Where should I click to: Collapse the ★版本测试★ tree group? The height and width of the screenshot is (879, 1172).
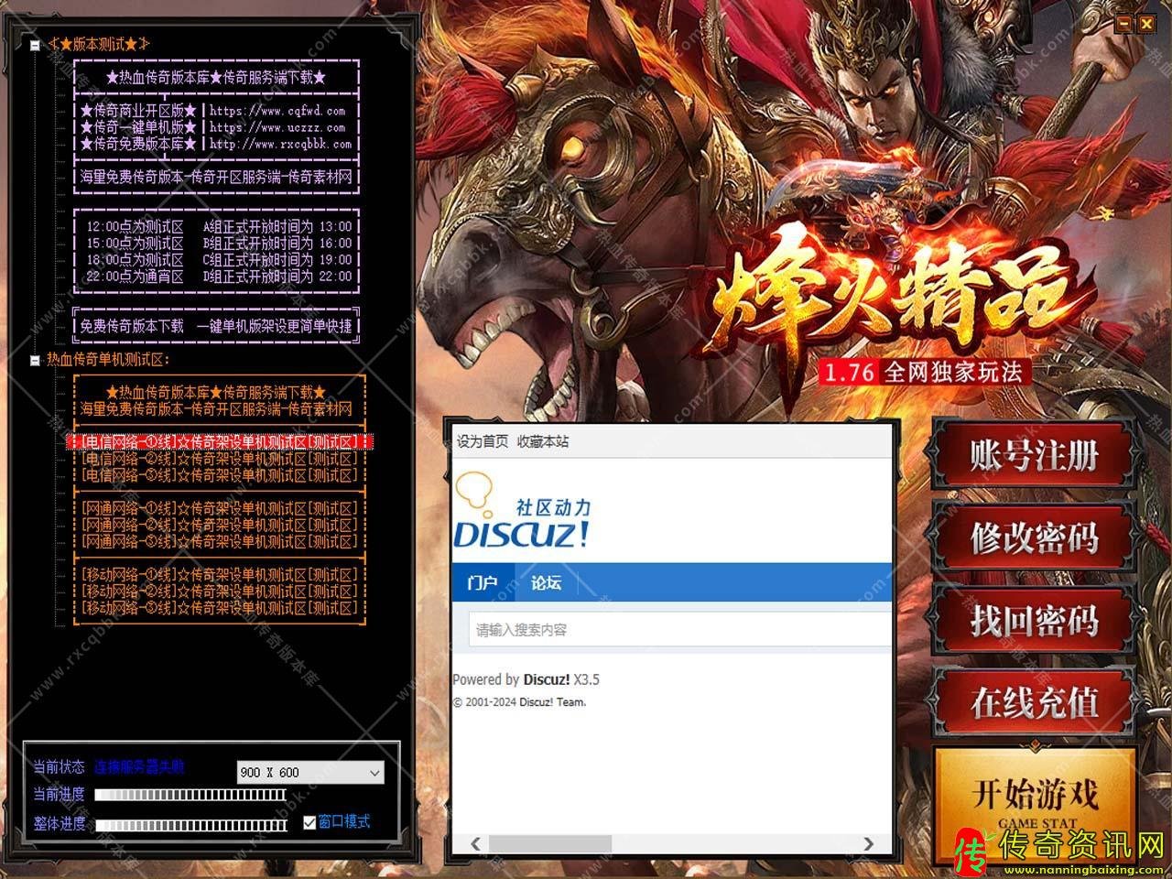35,45
